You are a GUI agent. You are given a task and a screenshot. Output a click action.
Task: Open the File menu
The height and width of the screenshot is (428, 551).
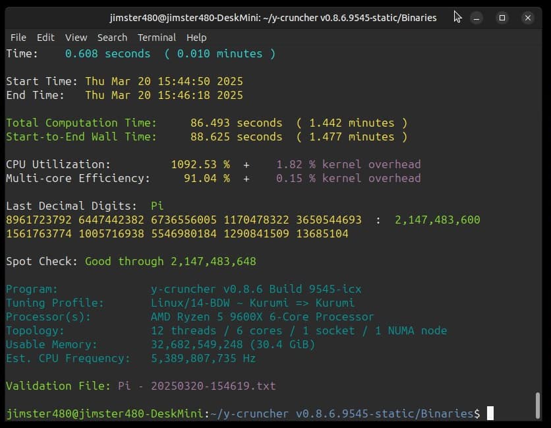pyautogui.click(x=18, y=38)
